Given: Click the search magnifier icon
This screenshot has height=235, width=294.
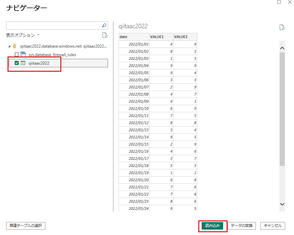Looking at the screenshot, I should [104, 26].
